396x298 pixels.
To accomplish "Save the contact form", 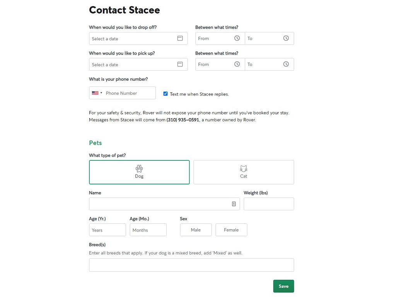I will tap(283, 286).
